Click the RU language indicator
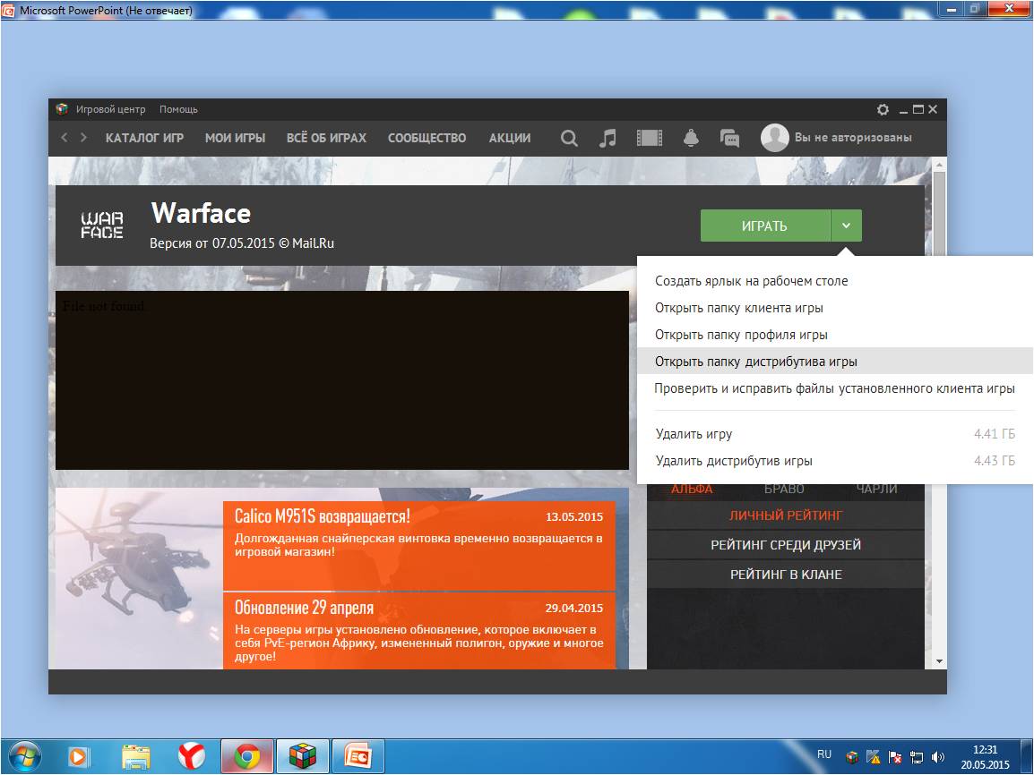Image resolution: width=1034 pixels, height=775 pixels. click(824, 754)
